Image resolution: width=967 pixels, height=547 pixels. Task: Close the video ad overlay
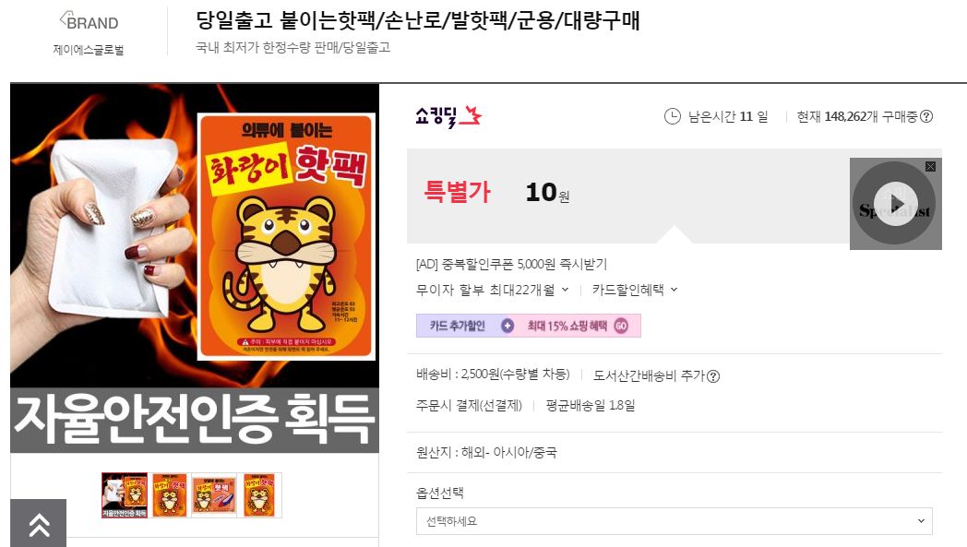[x=931, y=167]
